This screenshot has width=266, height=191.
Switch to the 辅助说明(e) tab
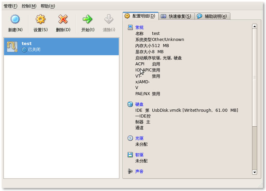(212, 16)
